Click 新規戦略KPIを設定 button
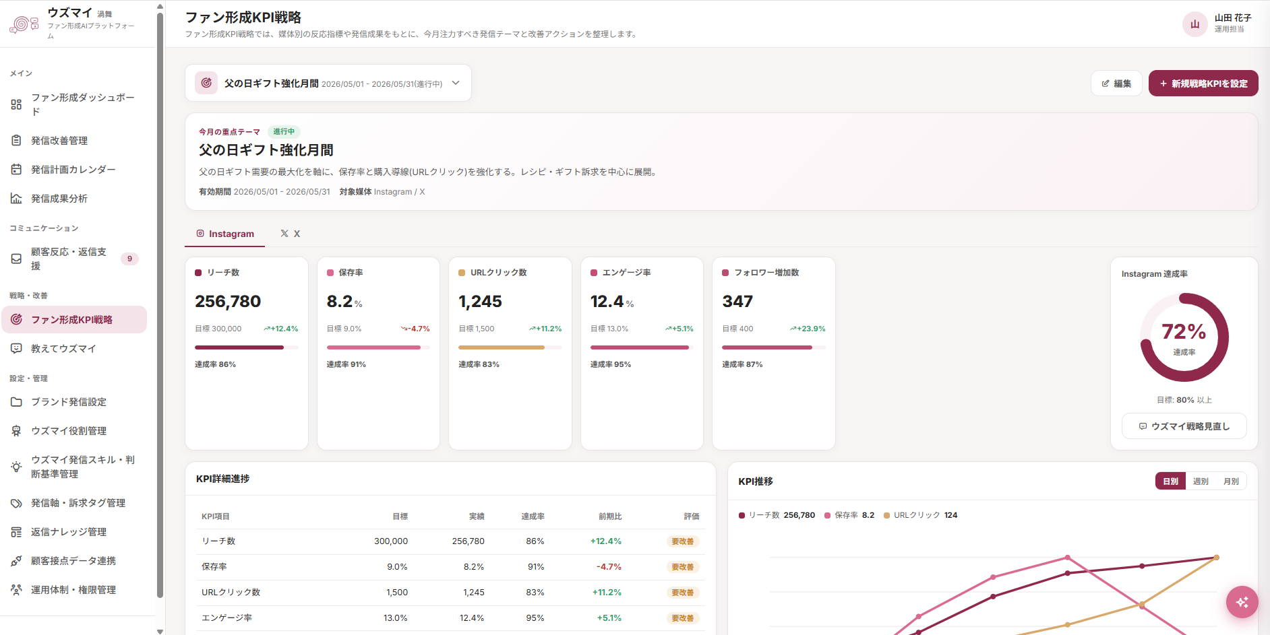 pos(1203,83)
